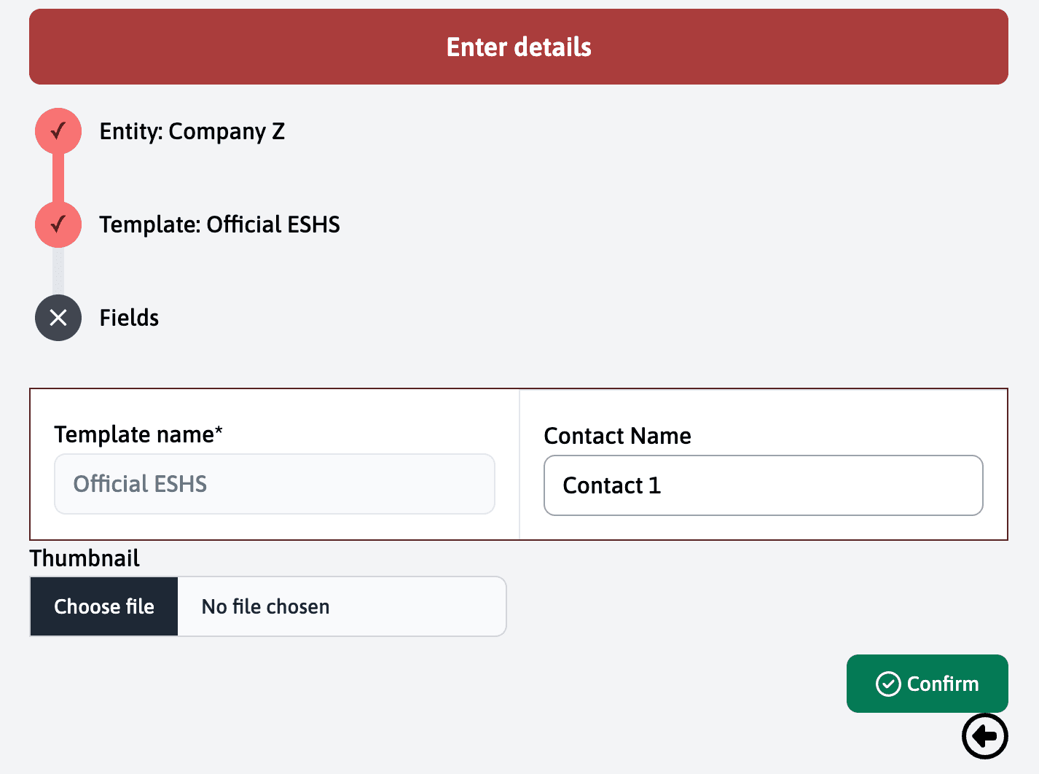Click the 'Enter details' header banner
Screen dimensions: 1039x774
519,47
